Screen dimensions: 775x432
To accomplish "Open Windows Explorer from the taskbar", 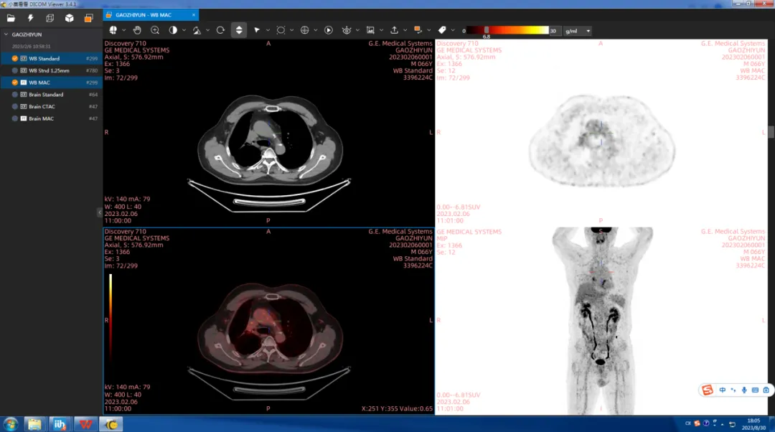I will coord(34,424).
